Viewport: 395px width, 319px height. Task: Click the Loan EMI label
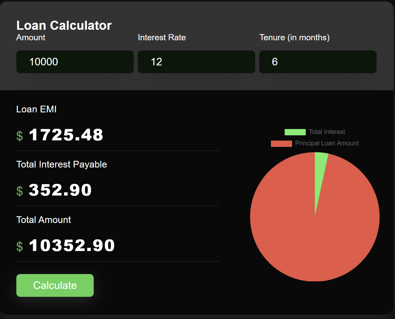36,109
